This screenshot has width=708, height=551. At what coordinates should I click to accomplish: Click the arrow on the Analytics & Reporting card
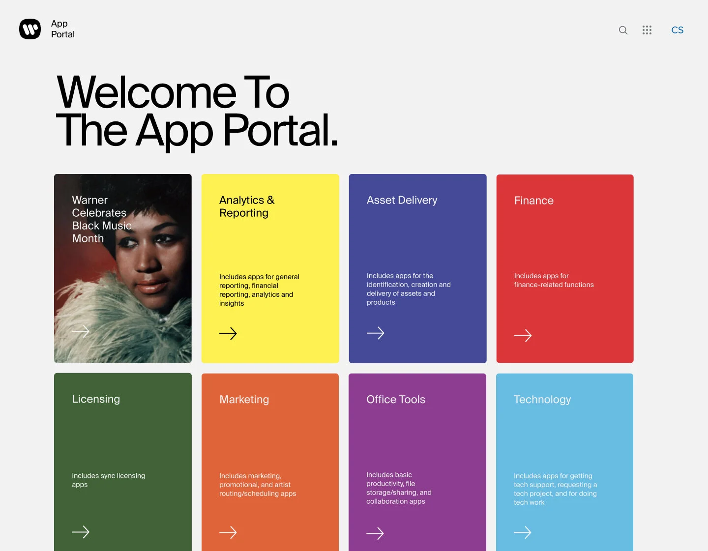coord(228,334)
